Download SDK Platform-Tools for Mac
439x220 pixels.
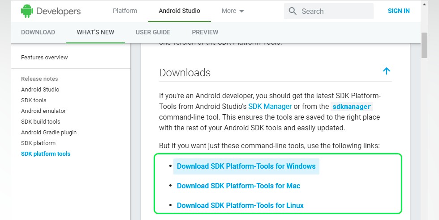click(238, 186)
